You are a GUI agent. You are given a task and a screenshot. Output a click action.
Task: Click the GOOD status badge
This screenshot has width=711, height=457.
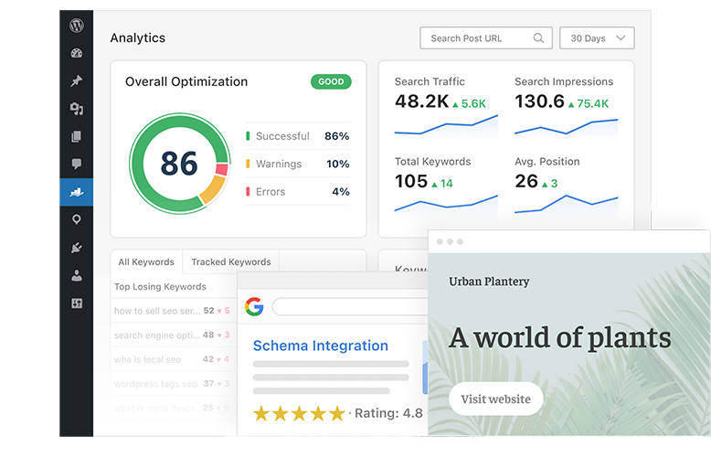click(x=331, y=81)
